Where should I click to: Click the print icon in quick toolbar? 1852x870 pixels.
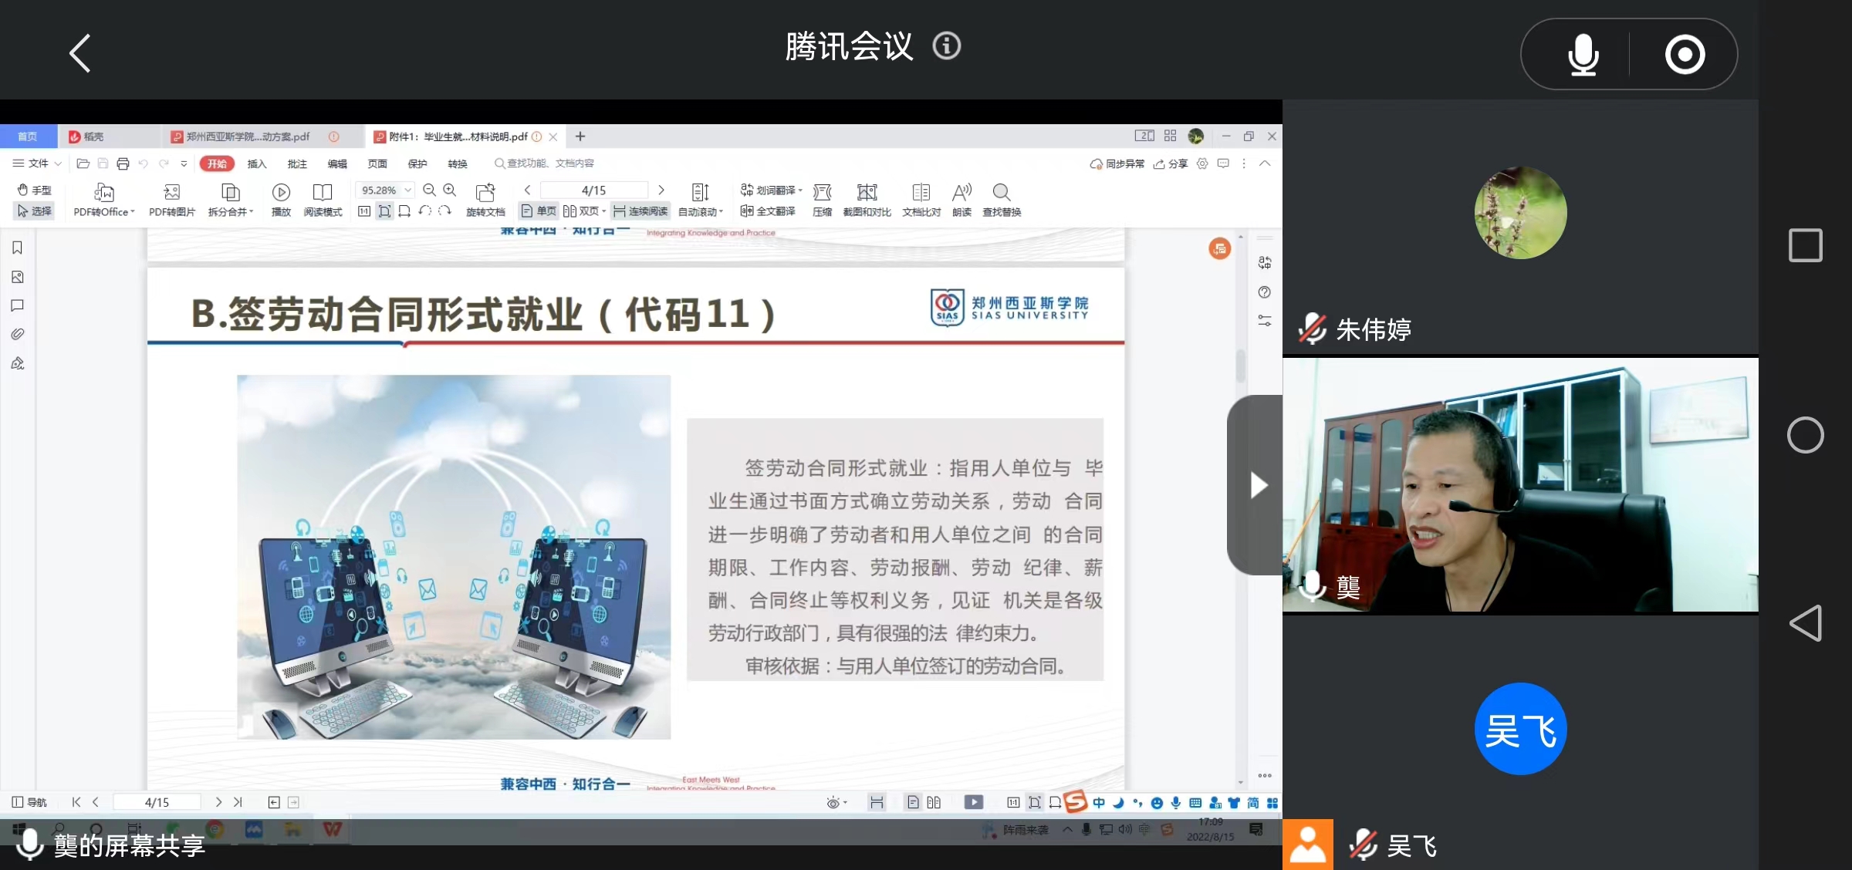tap(123, 164)
